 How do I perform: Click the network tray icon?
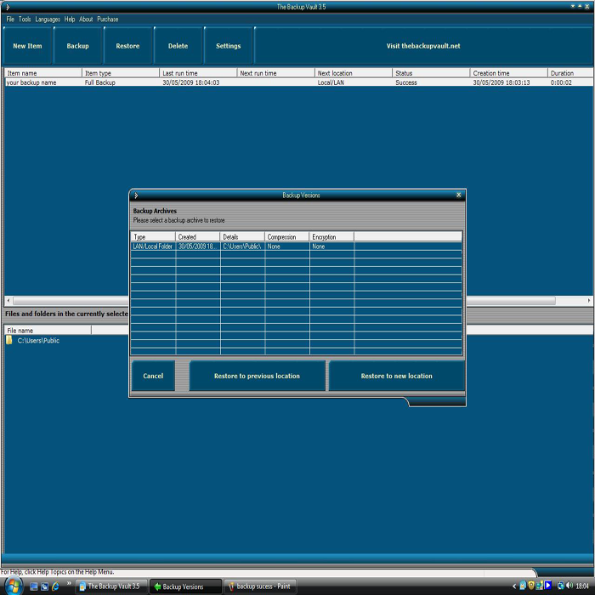[x=560, y=586]
